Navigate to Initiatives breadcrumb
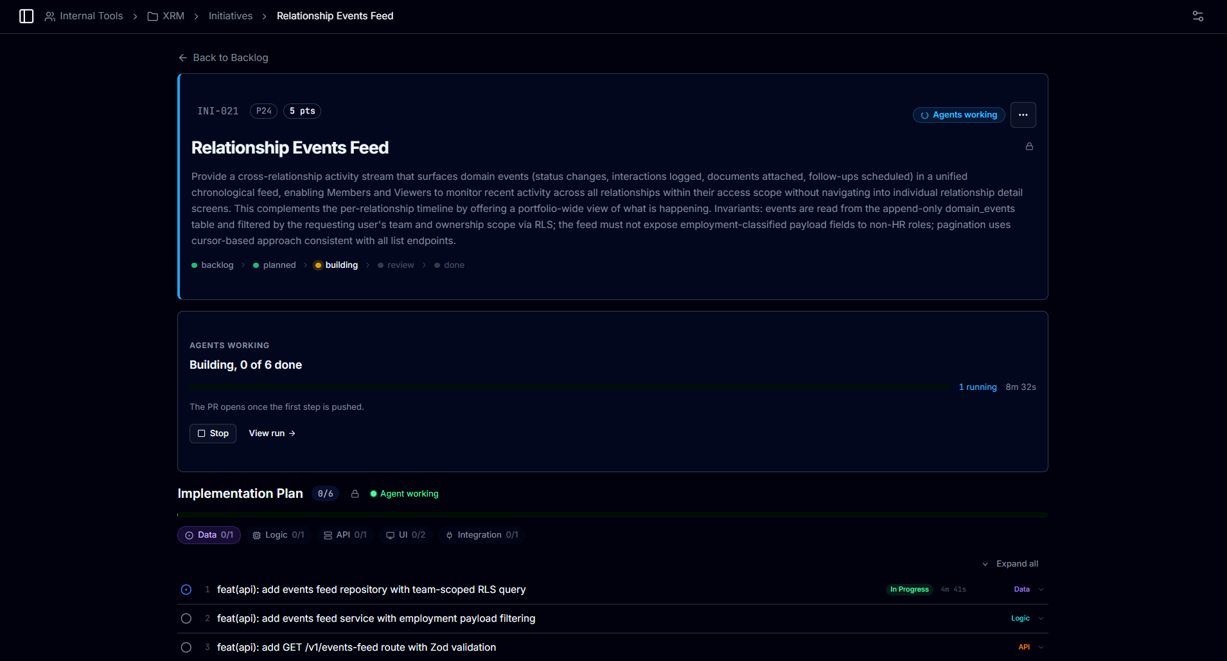Image resolution: width=1227 pixels, height=661 pixels. 231,16
